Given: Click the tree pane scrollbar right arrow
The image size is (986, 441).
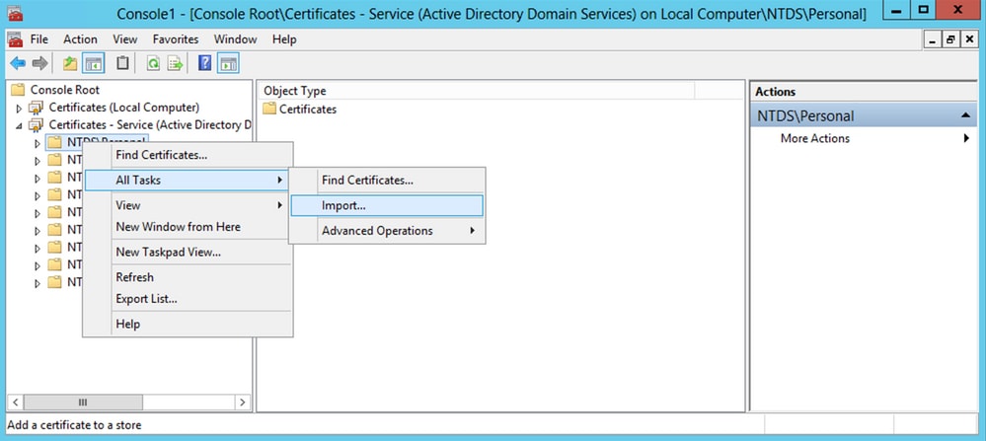Looking at the screenshot, I should 243,403.
